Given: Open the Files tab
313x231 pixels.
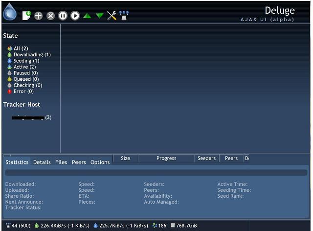Looking at the screenshot, I should [61, 162].
